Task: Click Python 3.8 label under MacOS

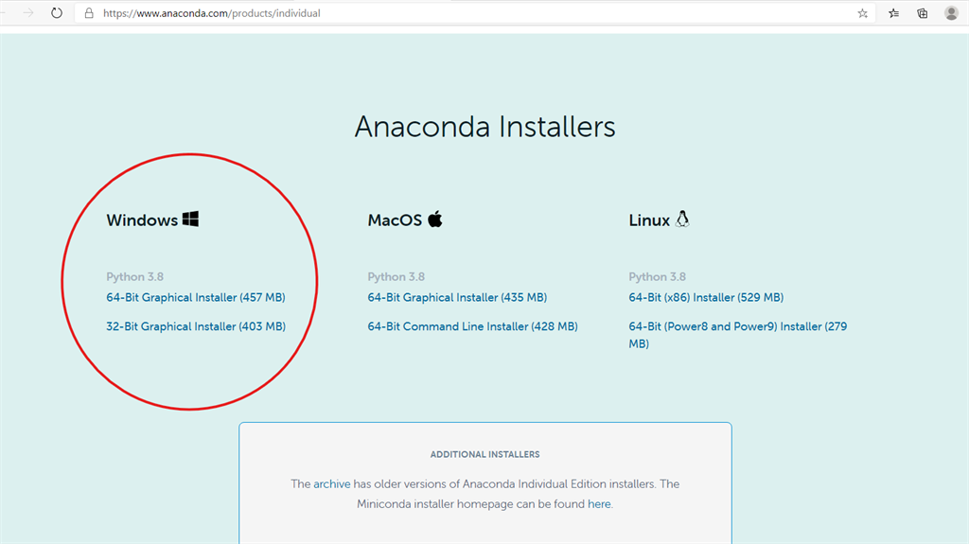Action: pos(396,277)
